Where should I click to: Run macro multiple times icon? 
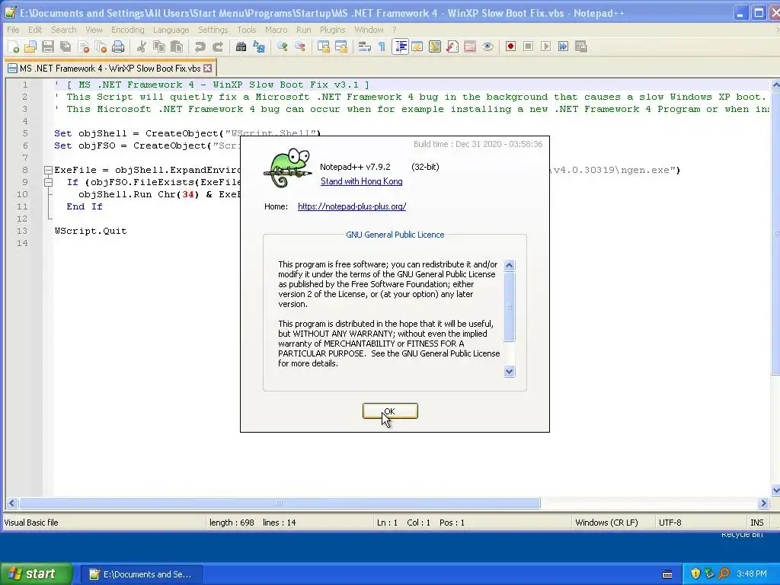pyautogui.click(x=563, y=46)
